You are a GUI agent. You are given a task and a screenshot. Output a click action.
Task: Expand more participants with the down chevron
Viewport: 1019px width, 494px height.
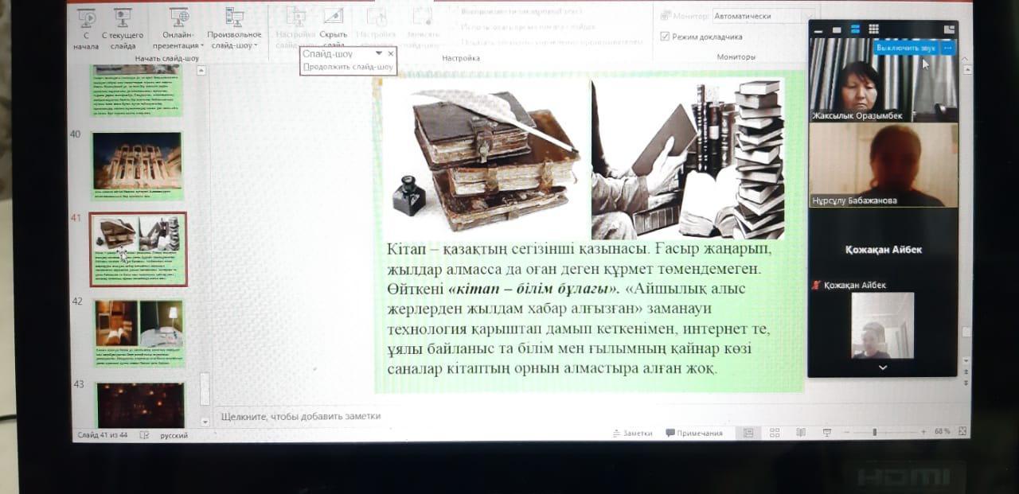[x=882, y=368]
